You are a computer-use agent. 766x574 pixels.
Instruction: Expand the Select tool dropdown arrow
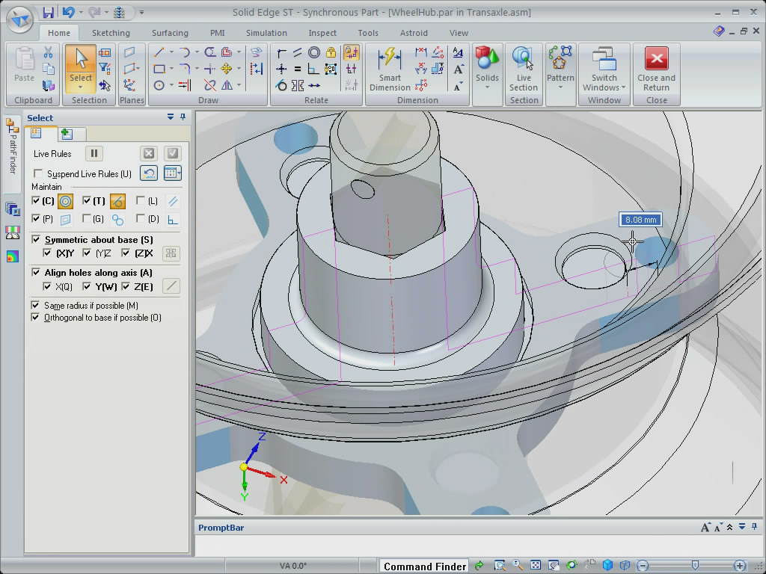point(81,88)
